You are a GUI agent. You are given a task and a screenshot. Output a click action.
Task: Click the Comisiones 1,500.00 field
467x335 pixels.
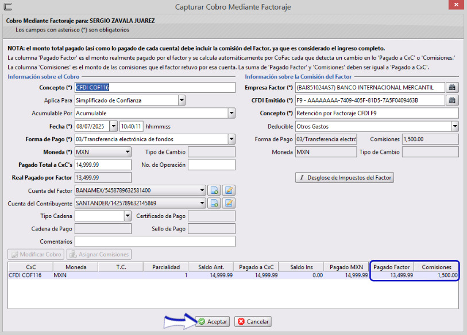coord(430,139)
